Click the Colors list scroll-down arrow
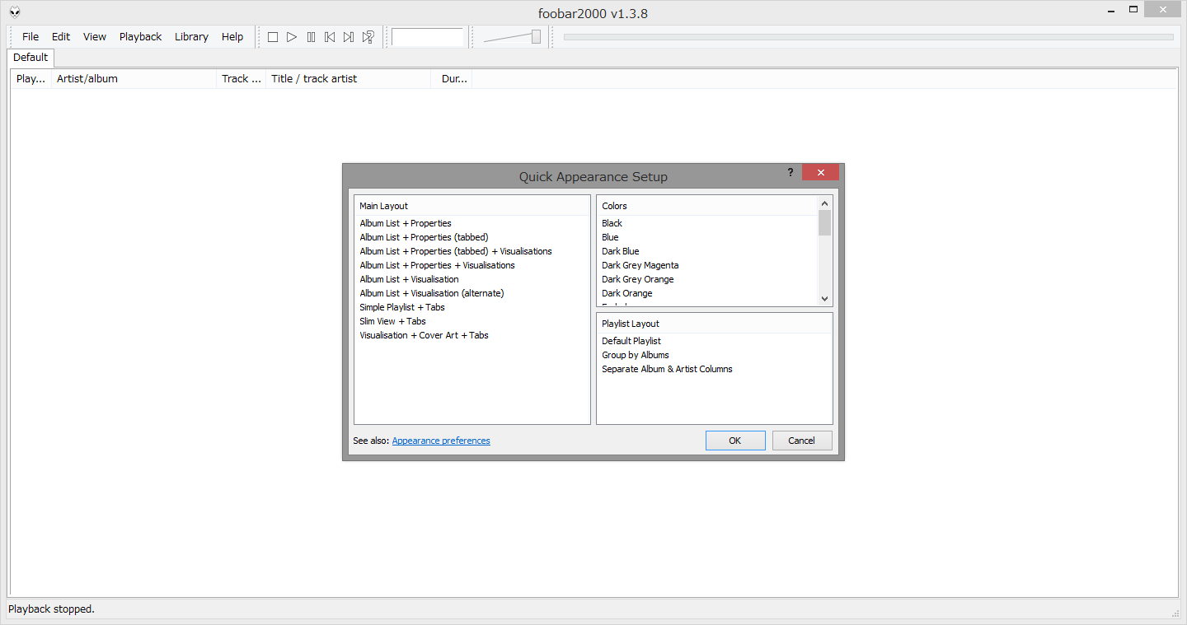 [x=824, y=299]
